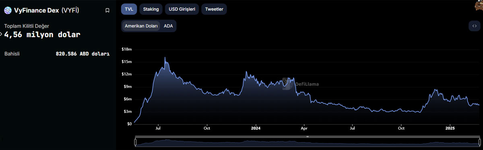Click the $12m axis label
This screenshot has width=483, height=150.
coord(126,74)
